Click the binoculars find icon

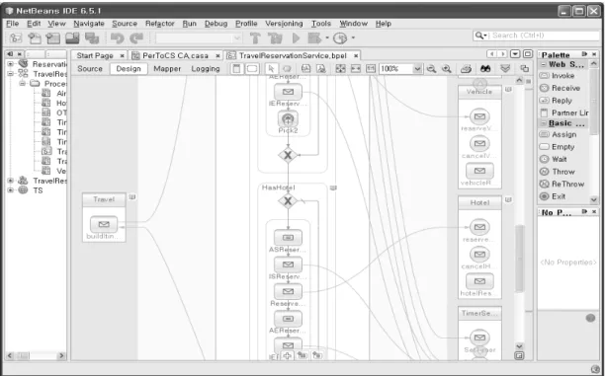pyautogui.click(x=485, y=68)
